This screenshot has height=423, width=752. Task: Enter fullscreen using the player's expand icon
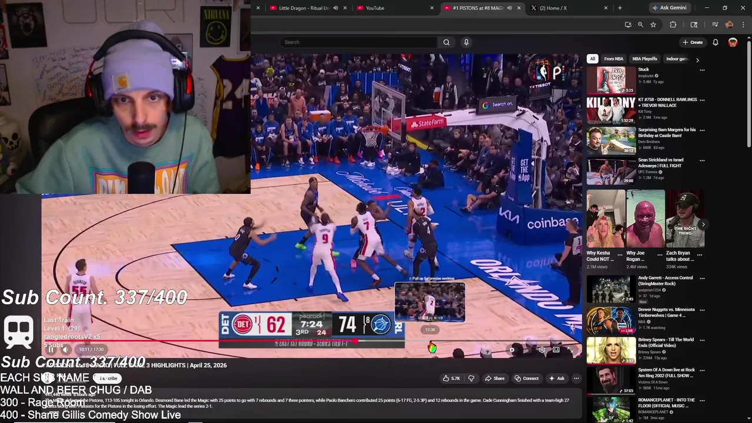click(x=570, y=350)
